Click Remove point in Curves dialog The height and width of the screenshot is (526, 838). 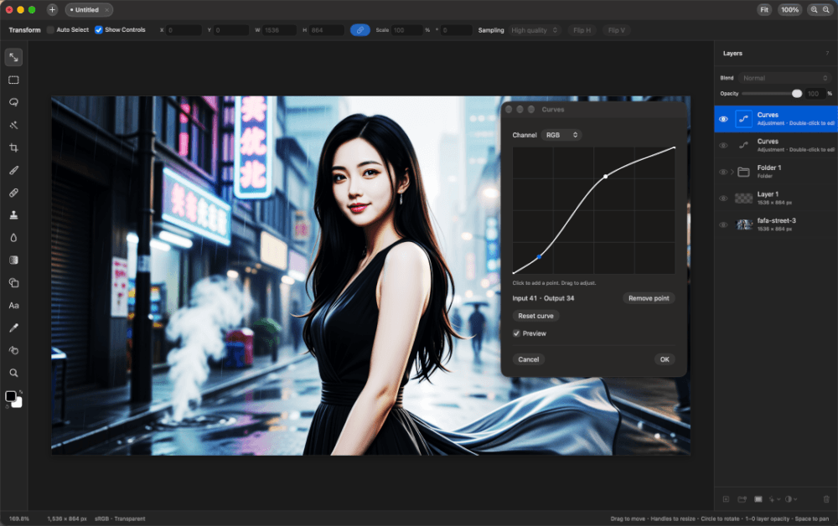pos(649,298)
